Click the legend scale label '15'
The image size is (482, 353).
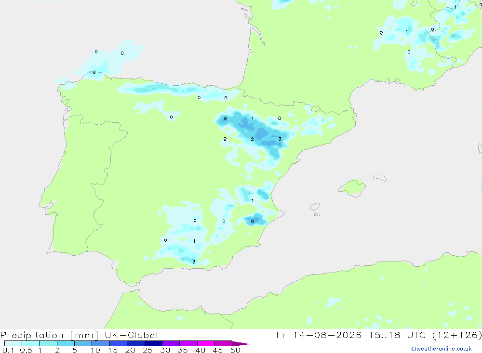(x=113, y=350)
